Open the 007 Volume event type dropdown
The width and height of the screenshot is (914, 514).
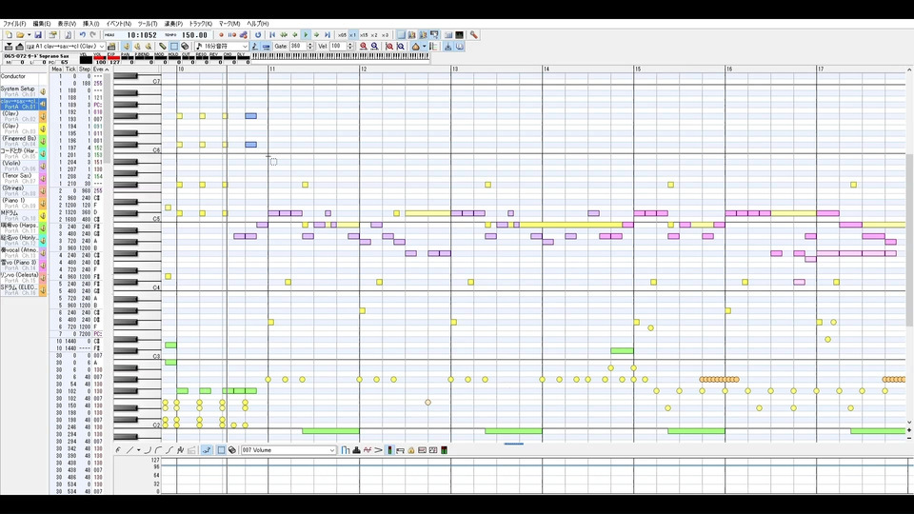tap(289, 450)
